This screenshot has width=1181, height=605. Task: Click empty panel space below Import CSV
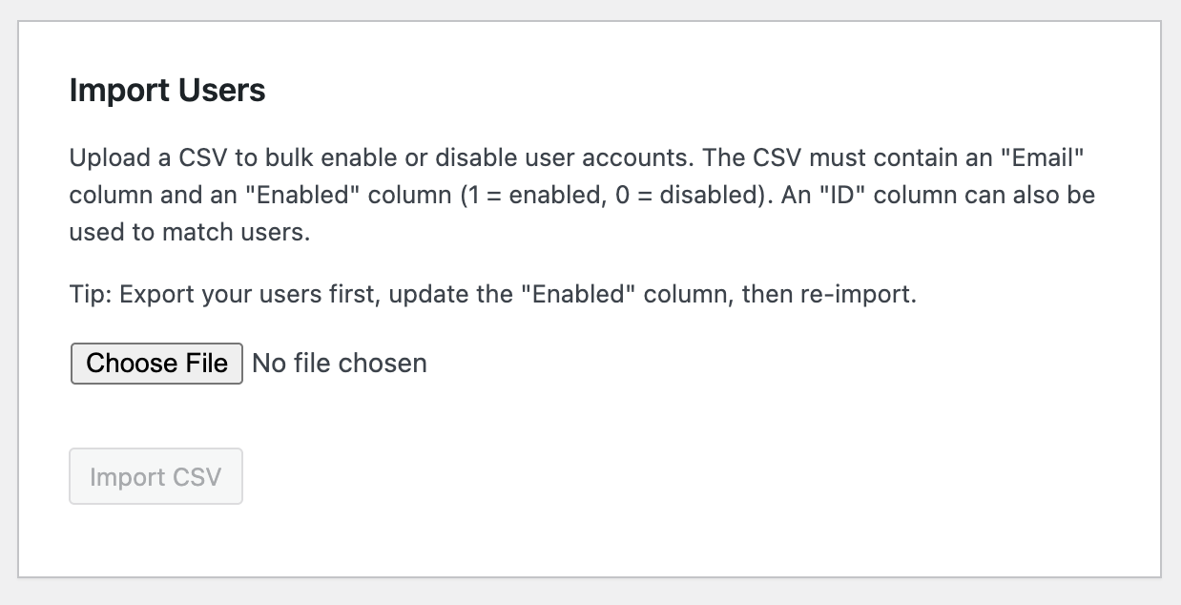click(572, 539)
